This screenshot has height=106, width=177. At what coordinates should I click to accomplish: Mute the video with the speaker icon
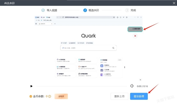click(x=132, y=86)
